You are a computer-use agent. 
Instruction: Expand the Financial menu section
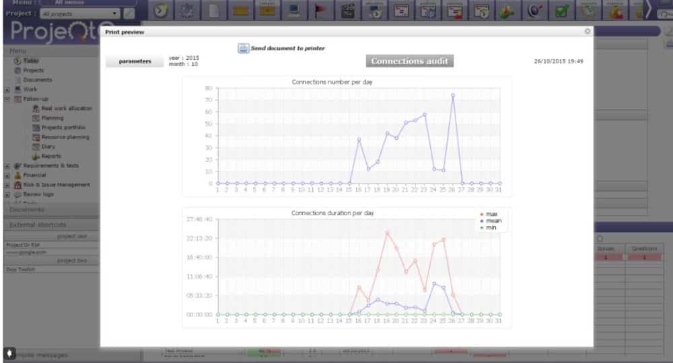click(7, 175)
